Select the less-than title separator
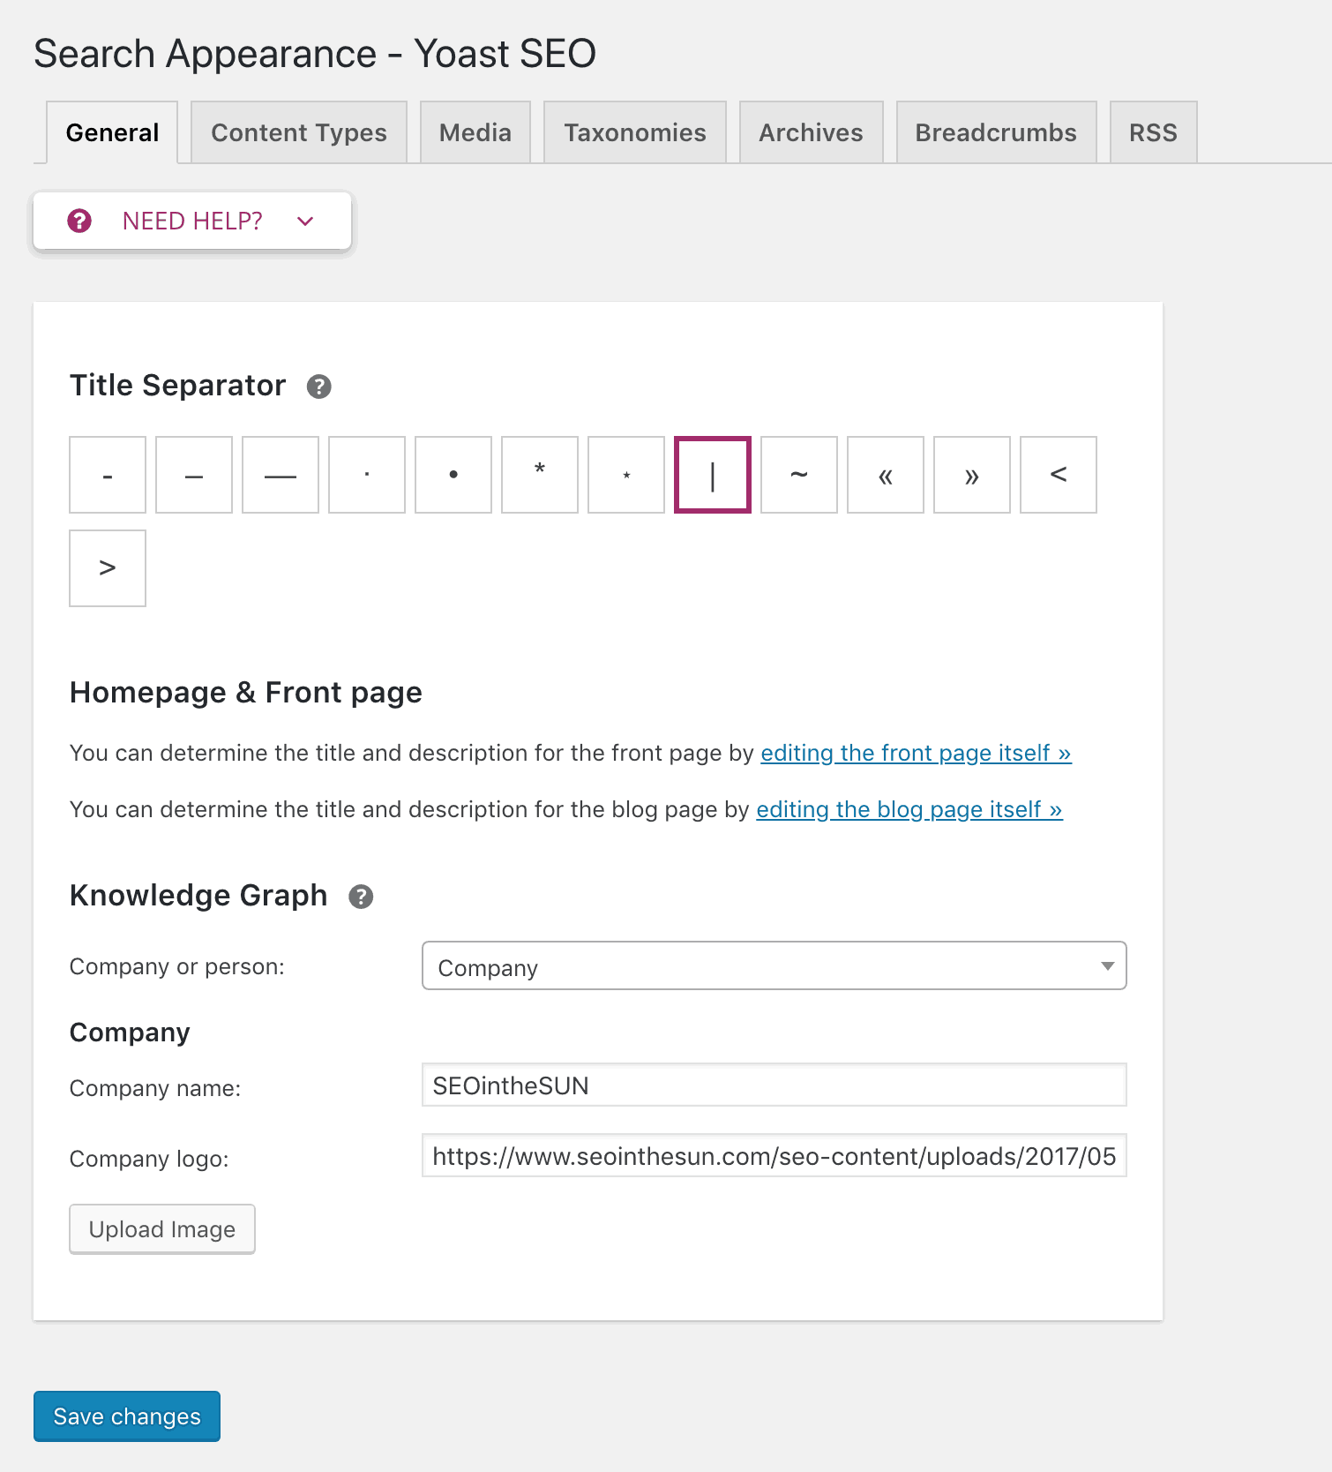 [x=1059, y=475]
